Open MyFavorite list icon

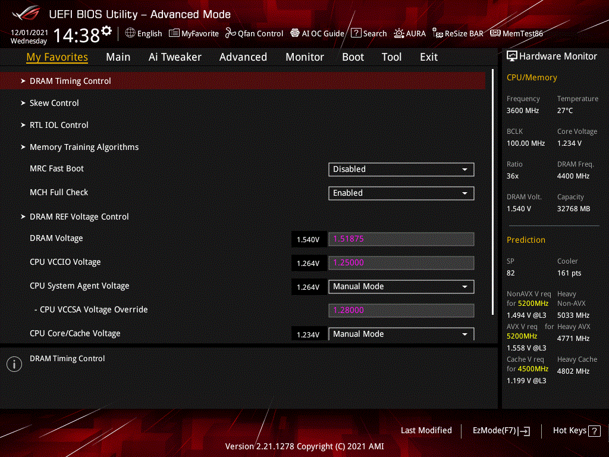pyautogui.click(x=174, y=33)
